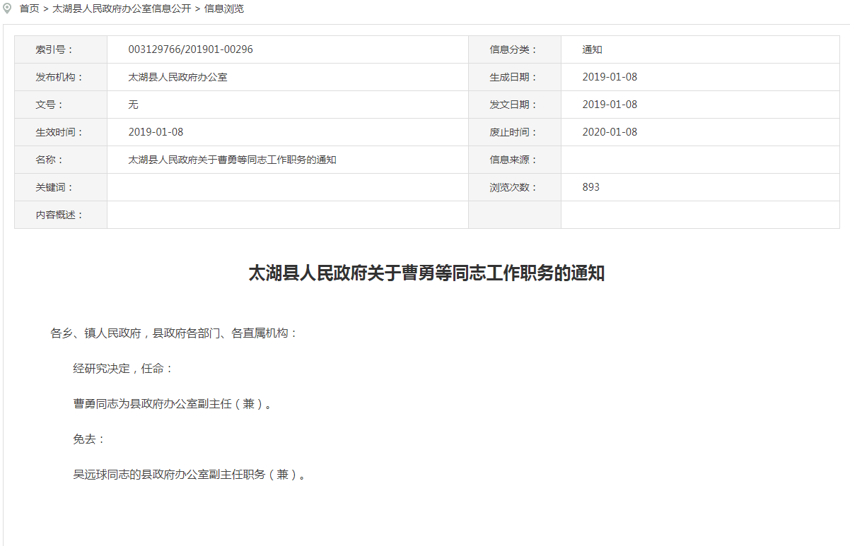Click the line about 吴远球同志 removal
Screen dimensions: 850x546
click(191, 475)
